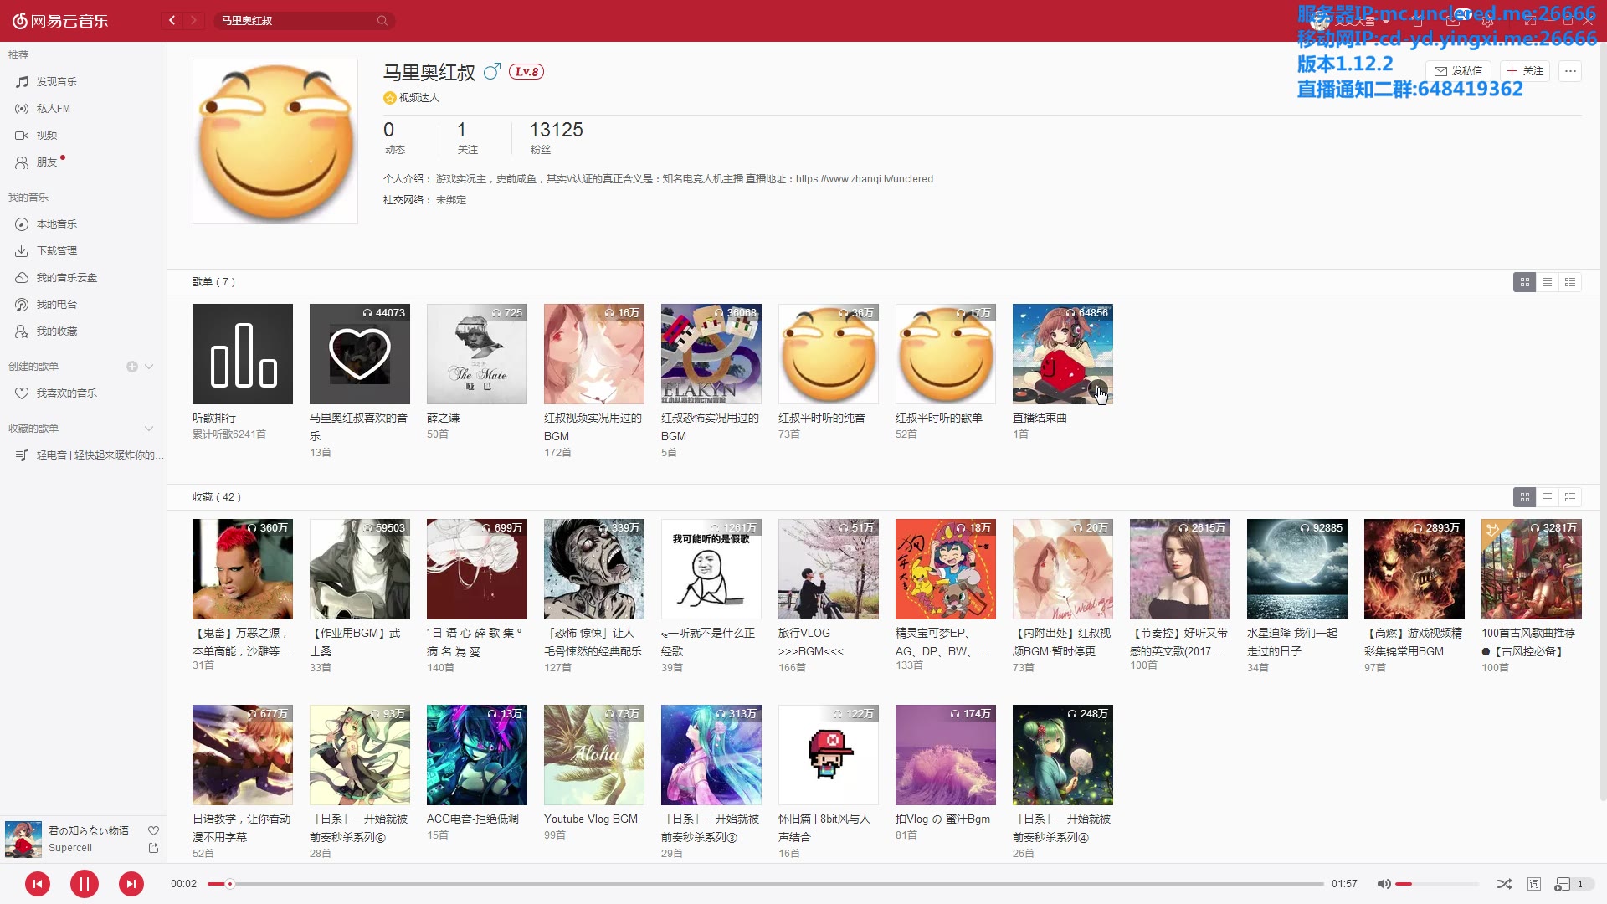The width and height of the screenshot is (1607, 904).
Task: Click the search box in header
Action: [x=297, y=20]
